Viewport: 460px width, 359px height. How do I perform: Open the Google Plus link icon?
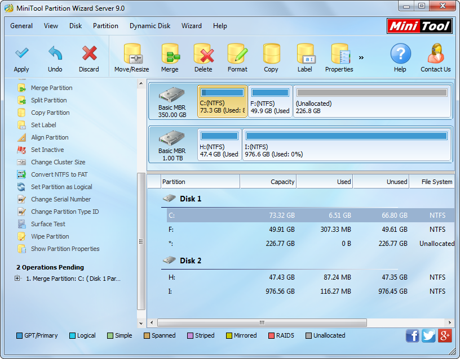click(x=445, y=335)
